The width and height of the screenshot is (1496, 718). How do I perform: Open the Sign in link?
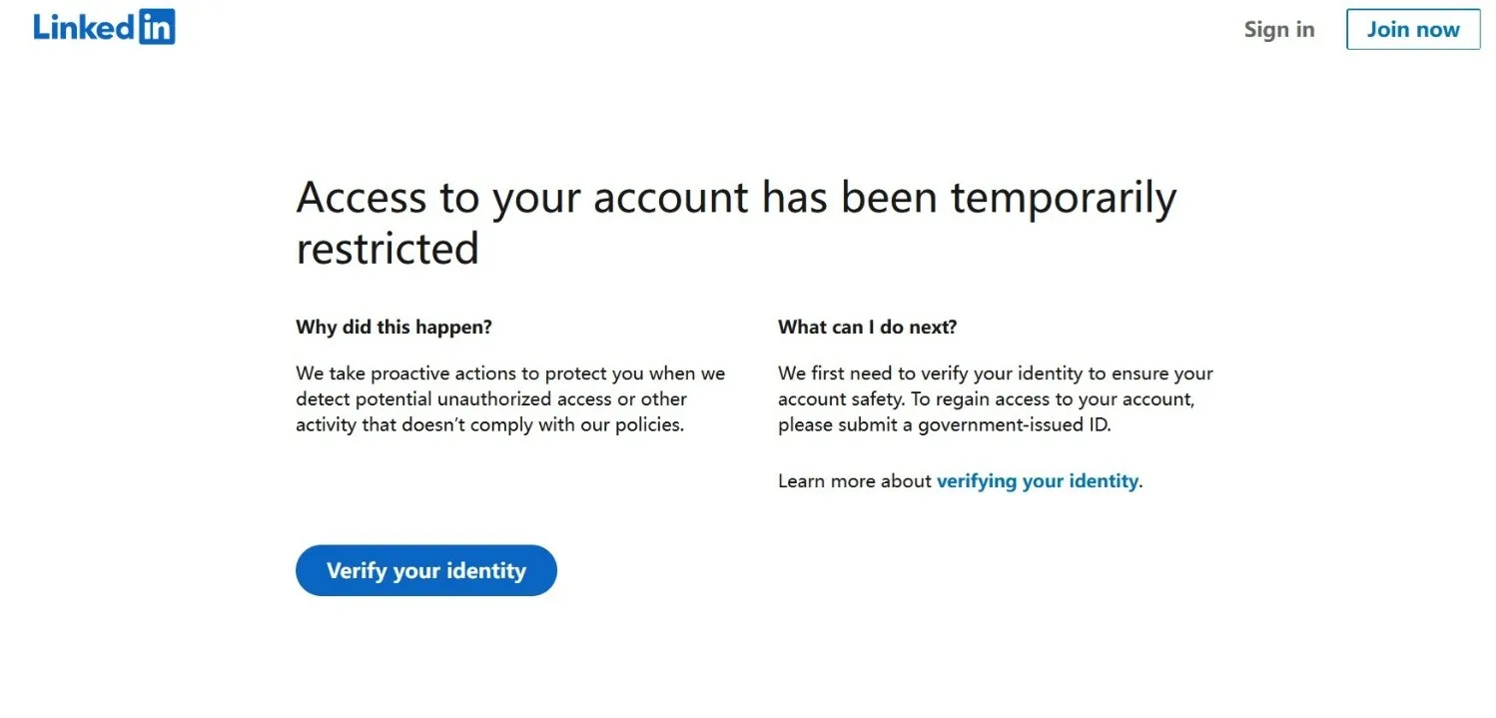click(x=1279, y=29)
